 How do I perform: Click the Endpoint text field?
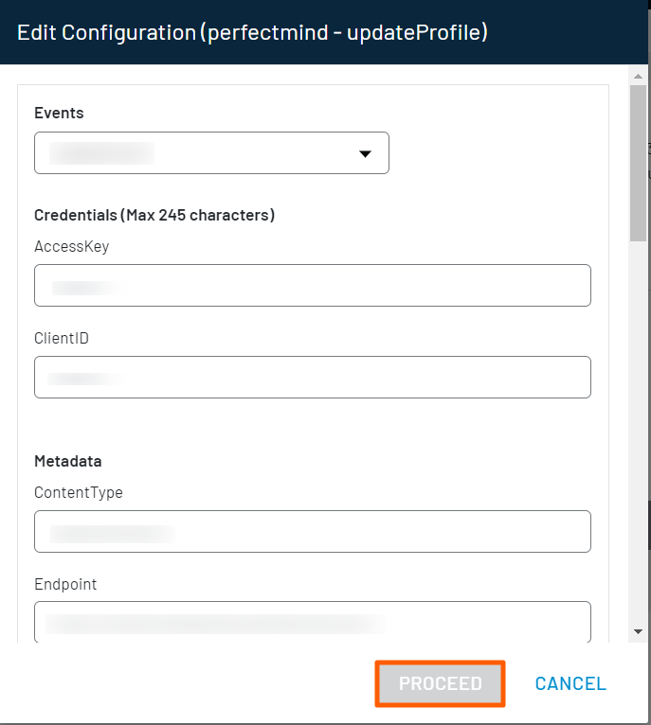click(x=312, y=622)
